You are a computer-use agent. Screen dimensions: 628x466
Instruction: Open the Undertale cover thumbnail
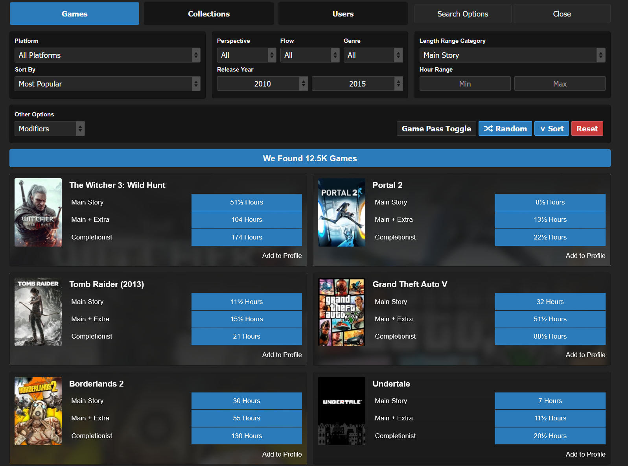point(342,411)
